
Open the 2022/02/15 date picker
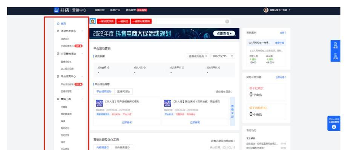[223, 56]
